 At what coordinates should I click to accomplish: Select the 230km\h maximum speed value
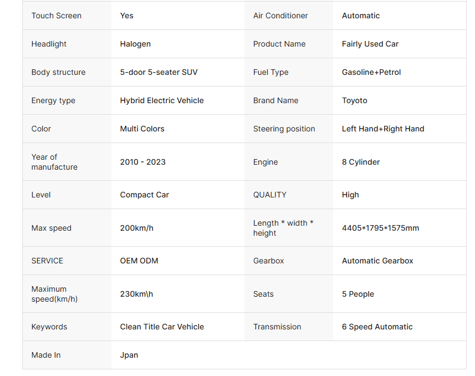tap(136, 294)
